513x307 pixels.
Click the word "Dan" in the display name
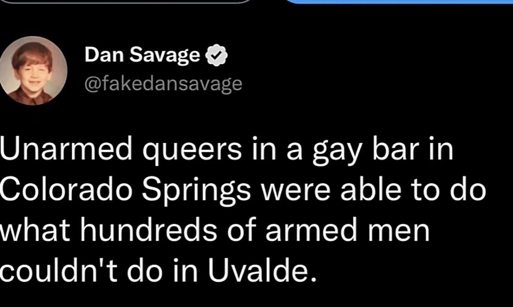[x=98, y=56]
